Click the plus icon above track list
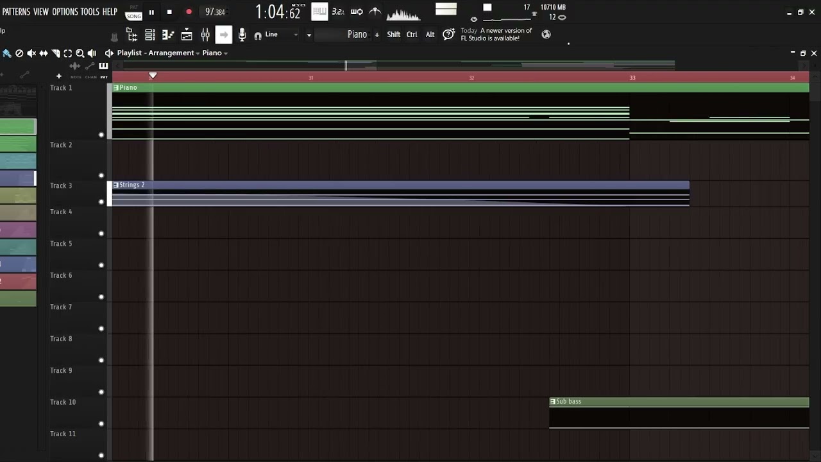Screen dimensions: 821x462 point(59,76)
